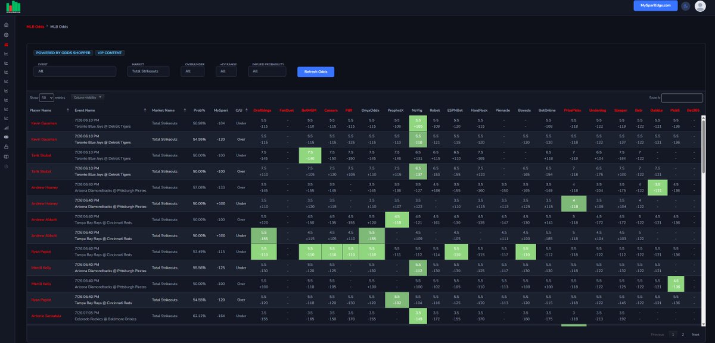This screenshot has height=343, width=715.
Task: Click the PrizePicks column header
Action: (x=573, y=110)
